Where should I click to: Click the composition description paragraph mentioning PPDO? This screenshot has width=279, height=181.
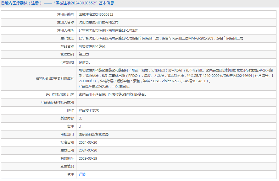click(x=176, y=78)
